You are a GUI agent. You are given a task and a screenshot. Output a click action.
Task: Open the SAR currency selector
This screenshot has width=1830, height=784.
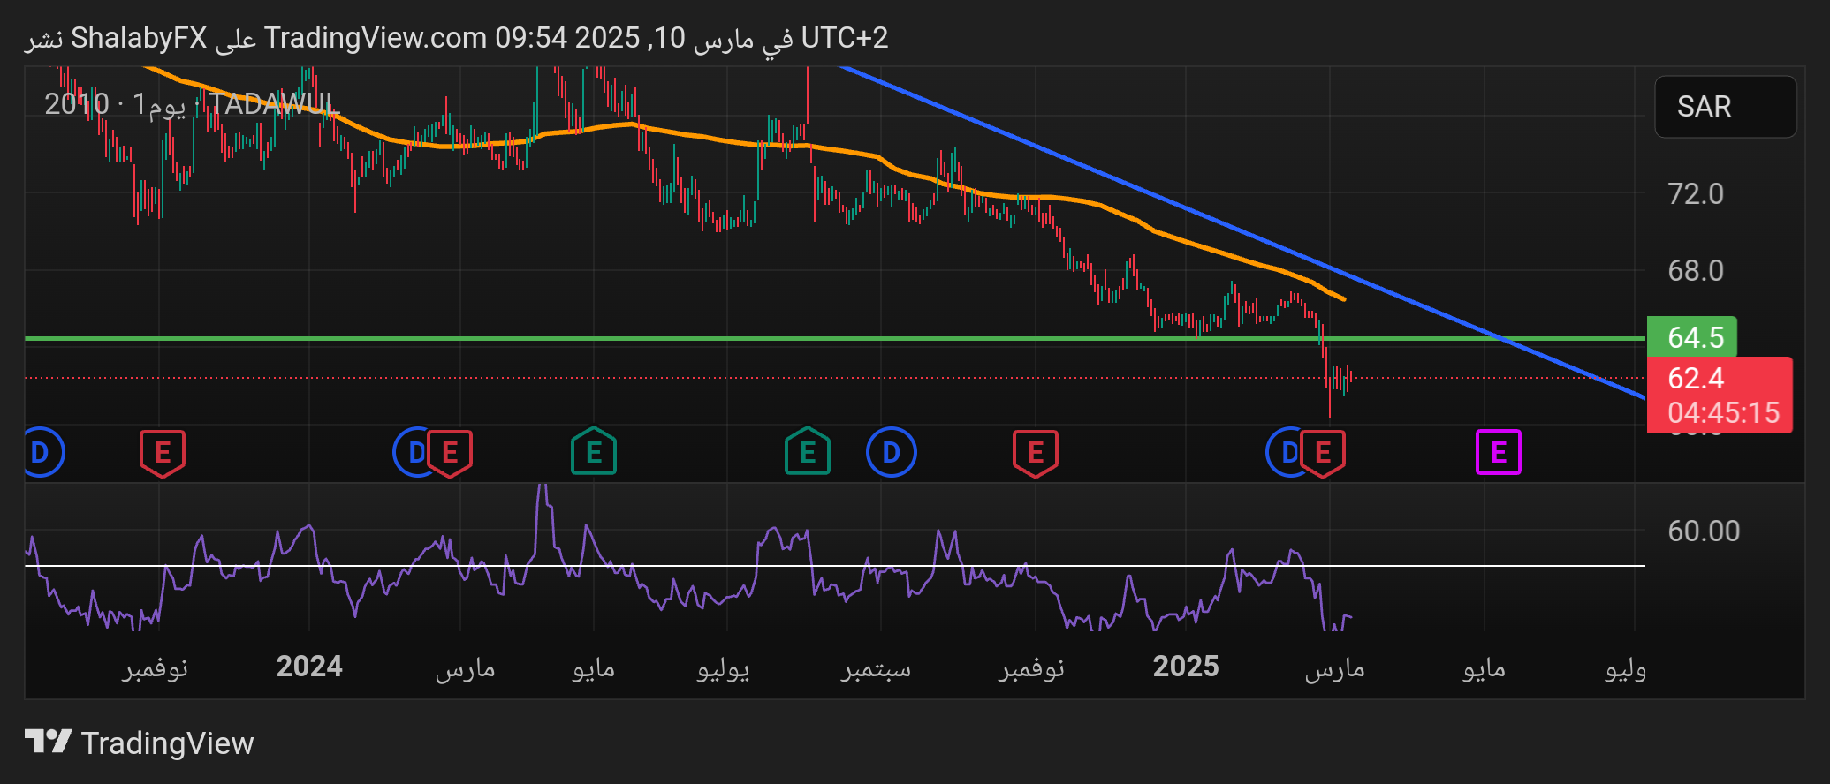[1724, 107]
